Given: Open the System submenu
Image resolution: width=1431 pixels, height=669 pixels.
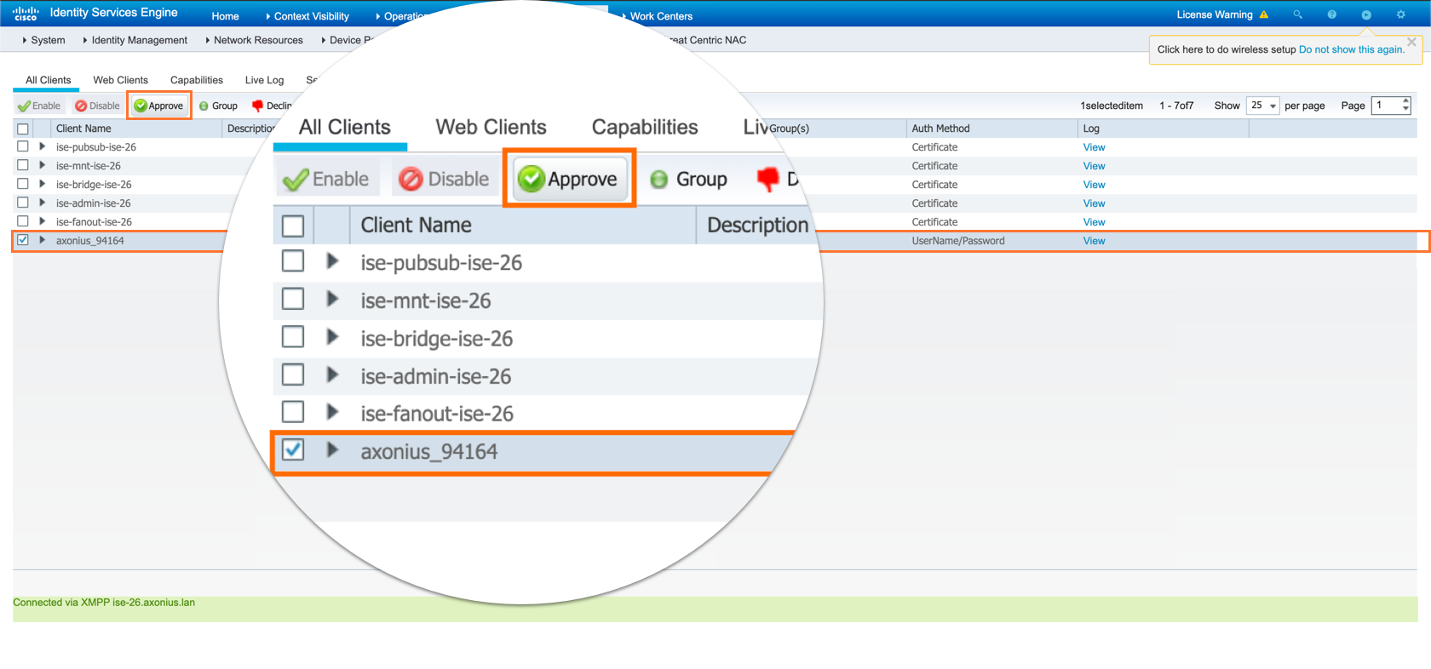Looking at the screenshot, I should click(44, 40).
